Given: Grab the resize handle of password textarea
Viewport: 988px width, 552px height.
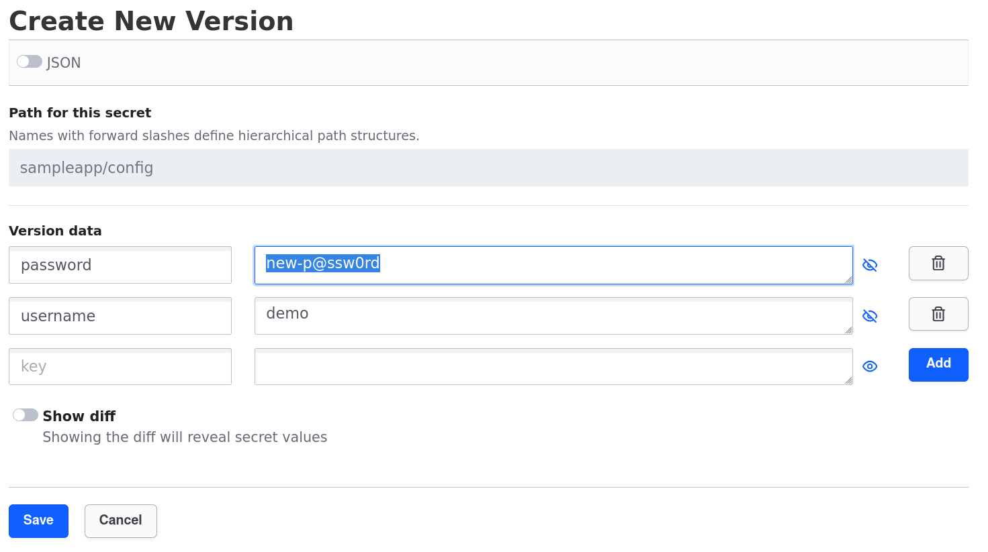Looking at the screenshot, I should pyautogui.click(x=848, y=280).
